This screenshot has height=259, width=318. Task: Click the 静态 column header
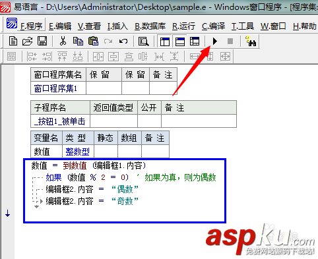tap(106, 138)
